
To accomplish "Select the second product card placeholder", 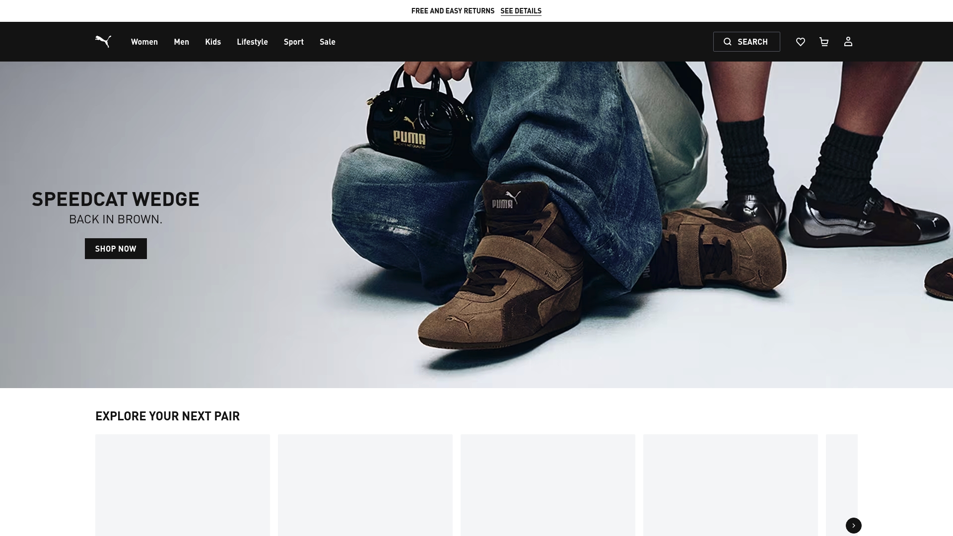I will point(365,485).
